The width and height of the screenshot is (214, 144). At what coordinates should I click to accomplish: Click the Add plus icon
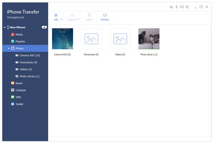pos(56,15)
